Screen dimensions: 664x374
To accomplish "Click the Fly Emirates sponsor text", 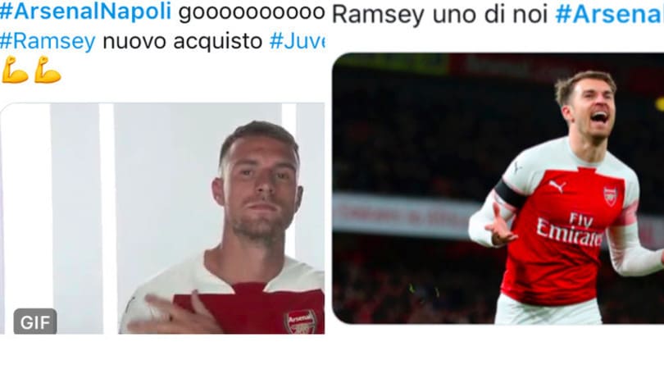I will coord(570,230).
